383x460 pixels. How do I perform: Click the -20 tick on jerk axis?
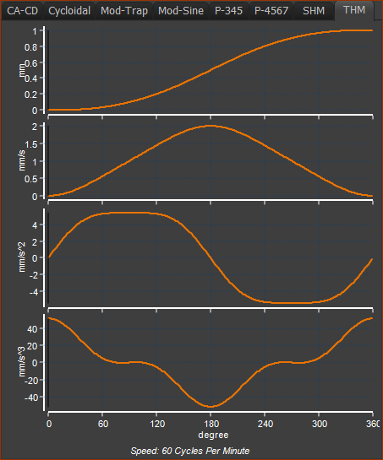31,380
